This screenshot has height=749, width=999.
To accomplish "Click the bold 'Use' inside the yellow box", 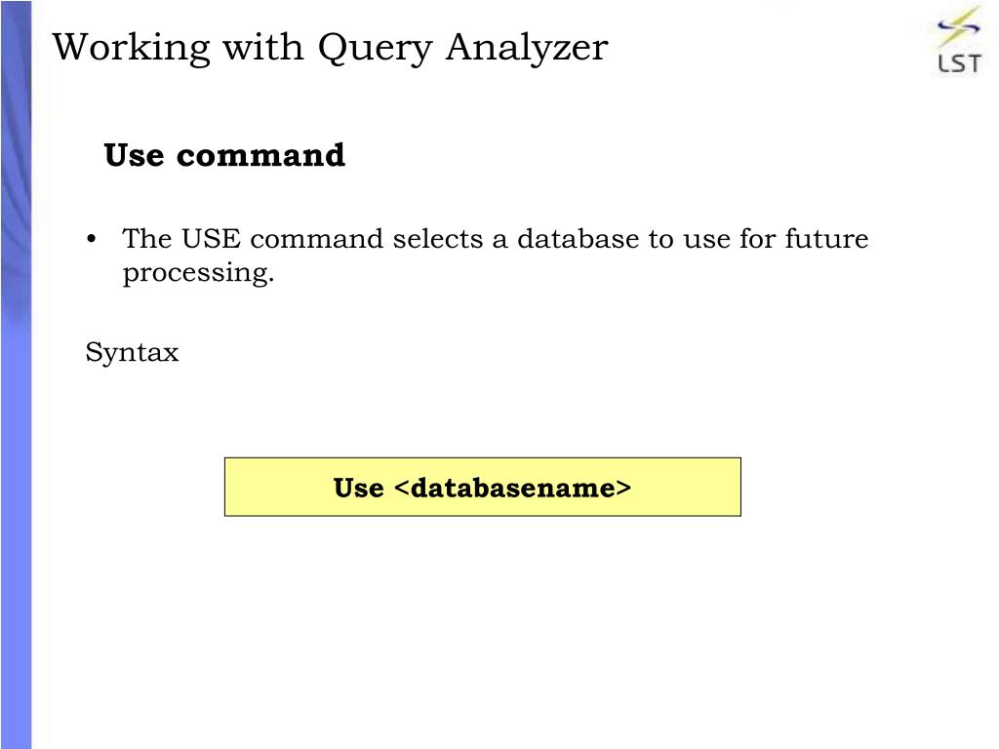I will (359, 488).
